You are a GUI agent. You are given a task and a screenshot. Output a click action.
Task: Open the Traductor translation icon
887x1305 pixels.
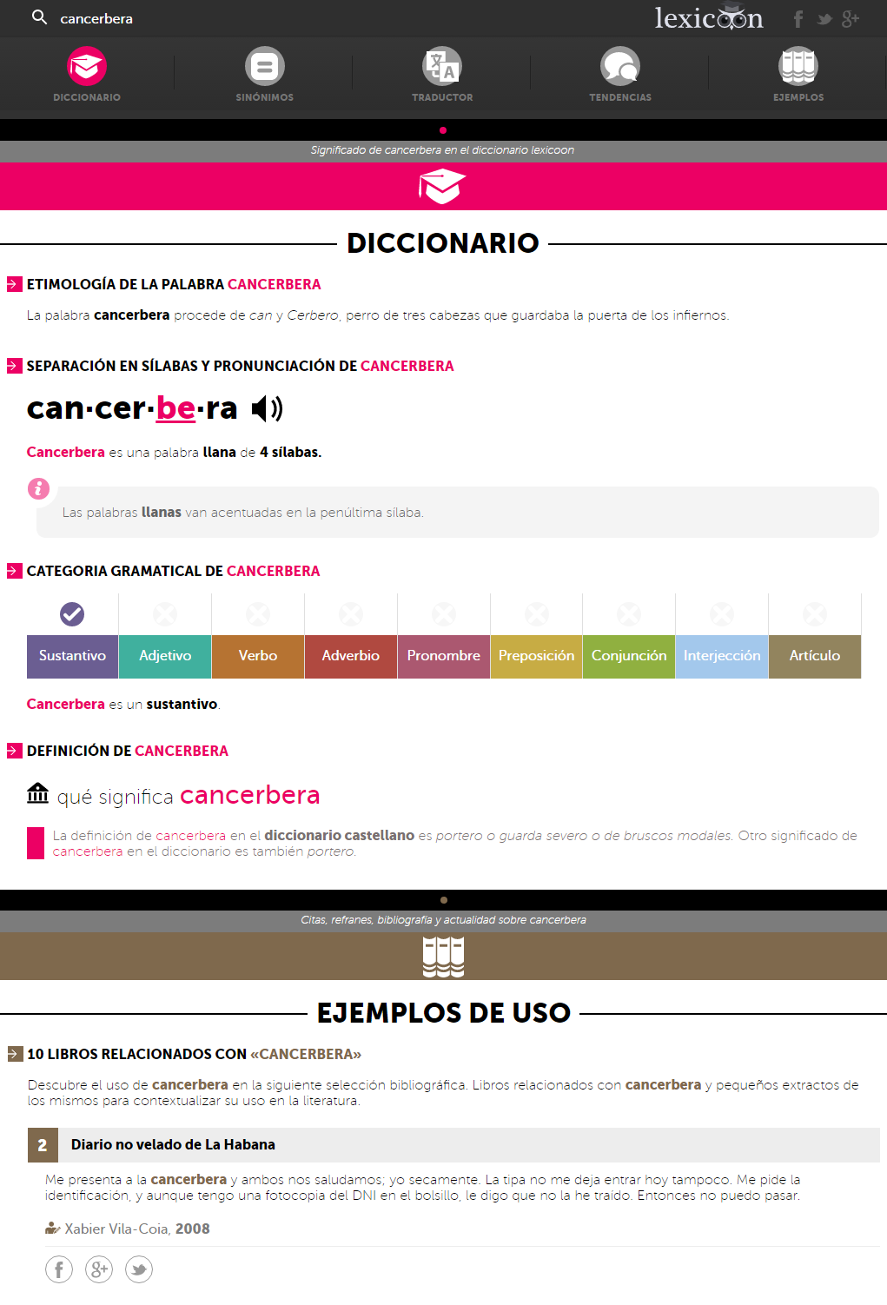tap(442, 66)
